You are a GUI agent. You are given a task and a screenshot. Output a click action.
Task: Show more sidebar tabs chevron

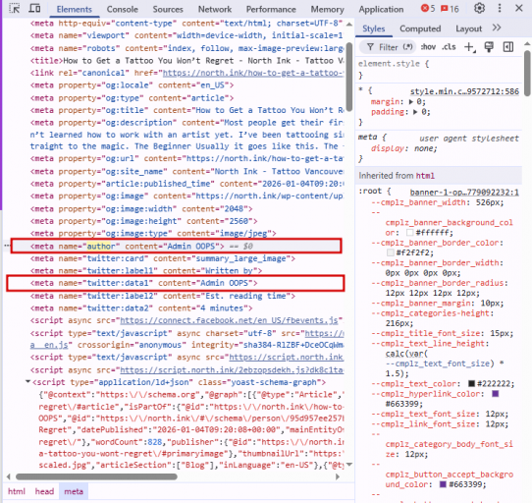pyautogui.click(x=497, y=28)
